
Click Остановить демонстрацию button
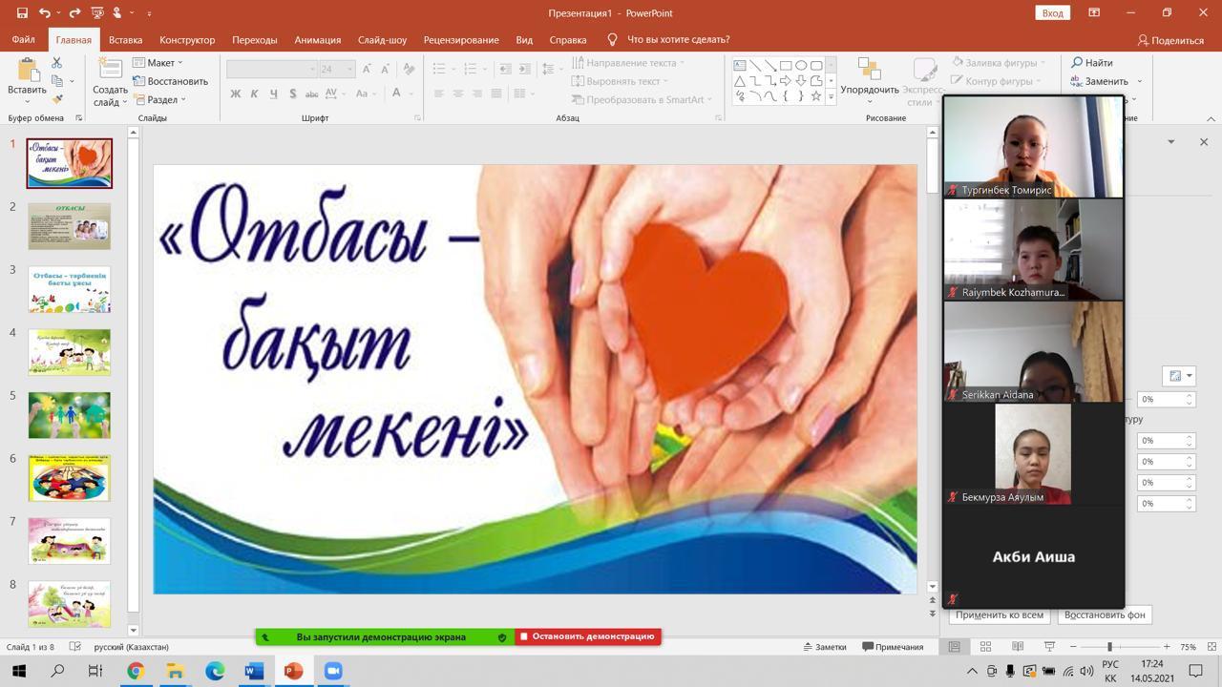pos(587,636)
